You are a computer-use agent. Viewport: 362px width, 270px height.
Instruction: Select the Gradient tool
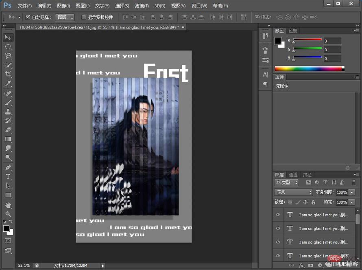[8, 139]
